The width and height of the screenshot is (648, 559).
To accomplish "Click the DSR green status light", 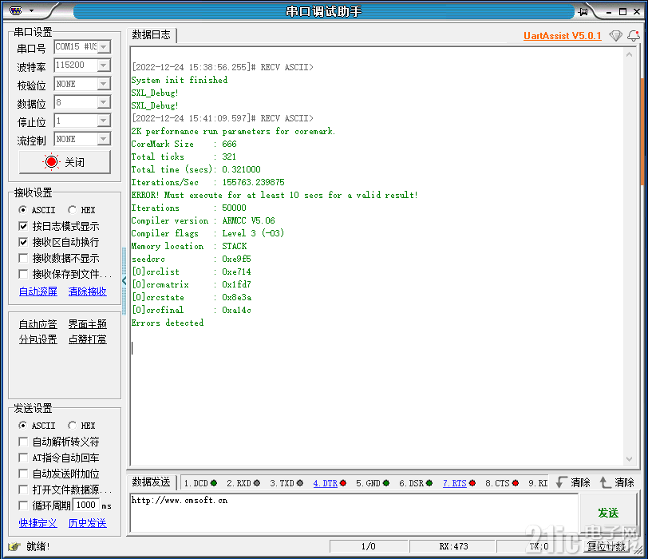I will click(x=429, y=483).
